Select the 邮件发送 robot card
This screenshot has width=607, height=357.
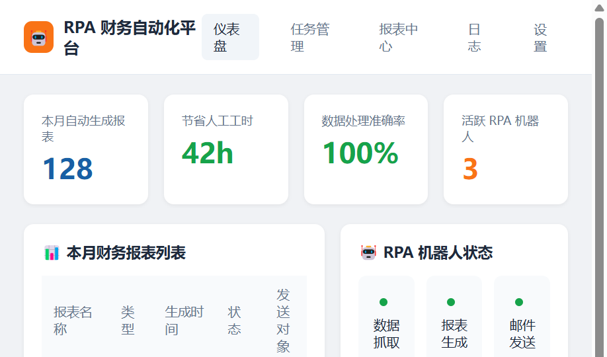point(522,317)
